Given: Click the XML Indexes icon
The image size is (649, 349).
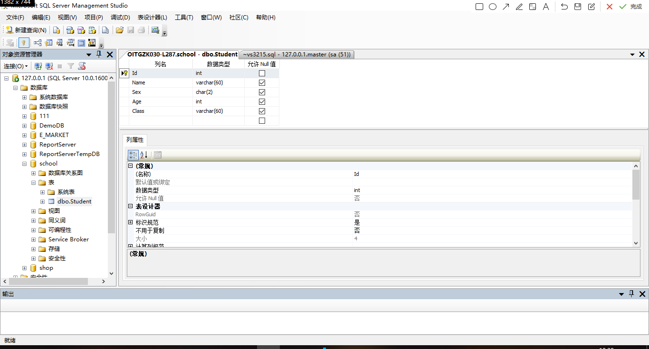Looking at the screenshot, I should (70, 43).
